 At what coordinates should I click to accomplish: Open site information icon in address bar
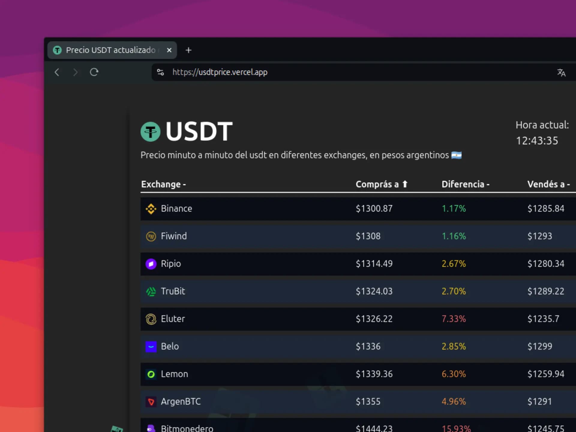(x=160, y=72)
